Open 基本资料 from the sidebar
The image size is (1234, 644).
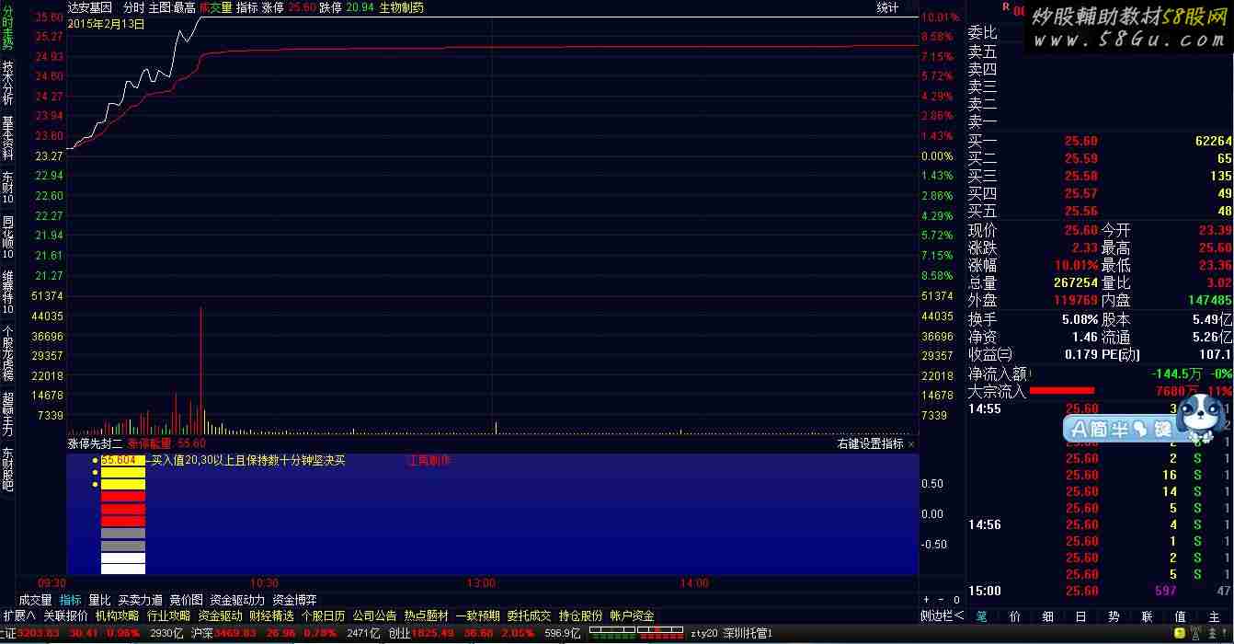pyautogui.click(x=7, y=138)
